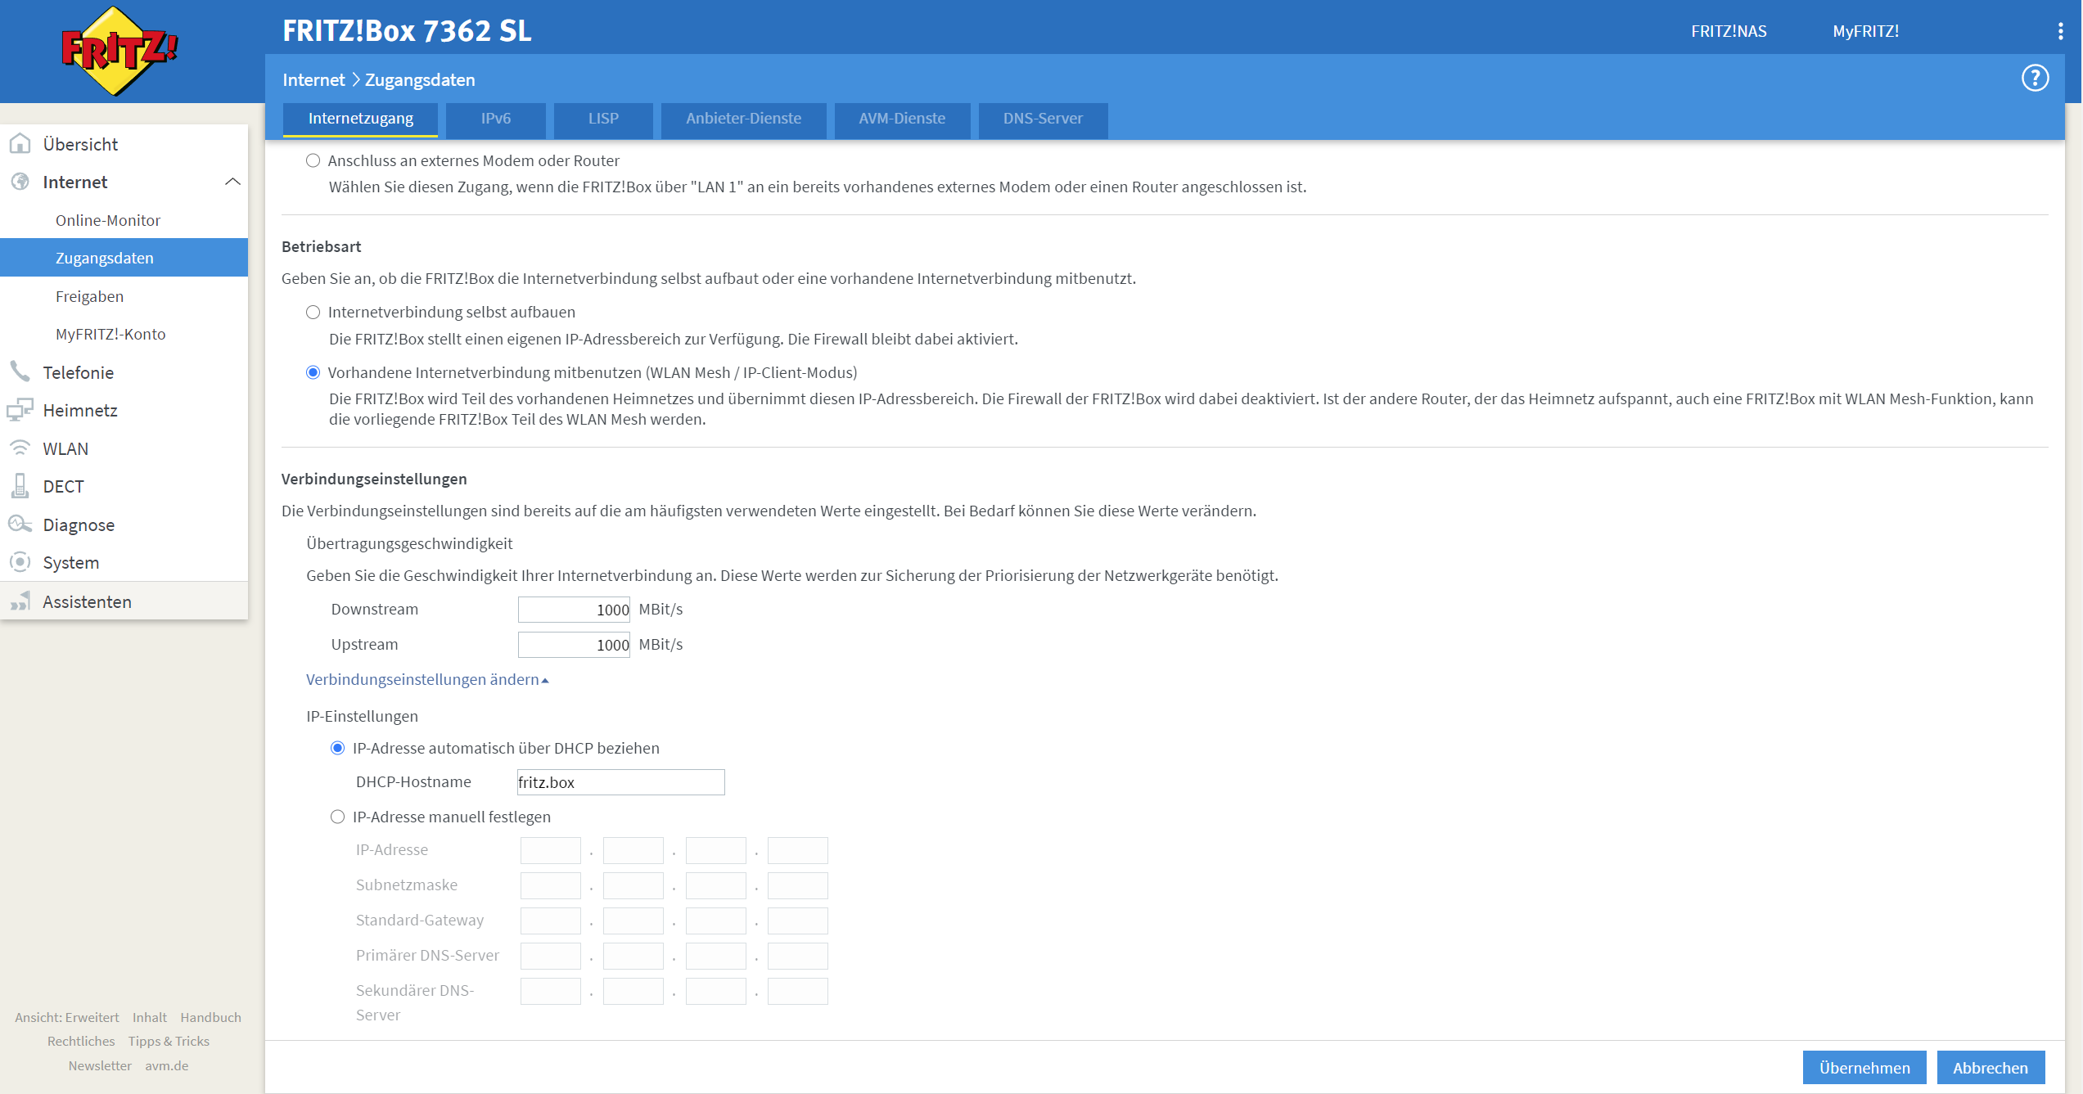Viewport: 2083px width, 1094px height.
Task: Select 'Internetverbindung selbst aufbauen' radio button
Action: [313, 313]
